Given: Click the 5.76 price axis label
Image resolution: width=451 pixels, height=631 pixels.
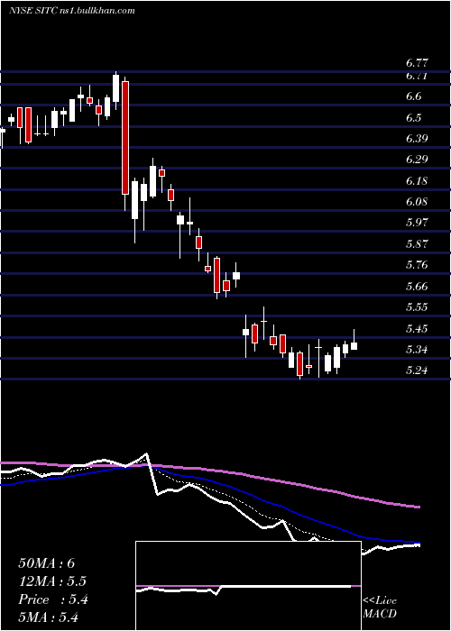Looking at the screenshot, I should tap(417, 265).
